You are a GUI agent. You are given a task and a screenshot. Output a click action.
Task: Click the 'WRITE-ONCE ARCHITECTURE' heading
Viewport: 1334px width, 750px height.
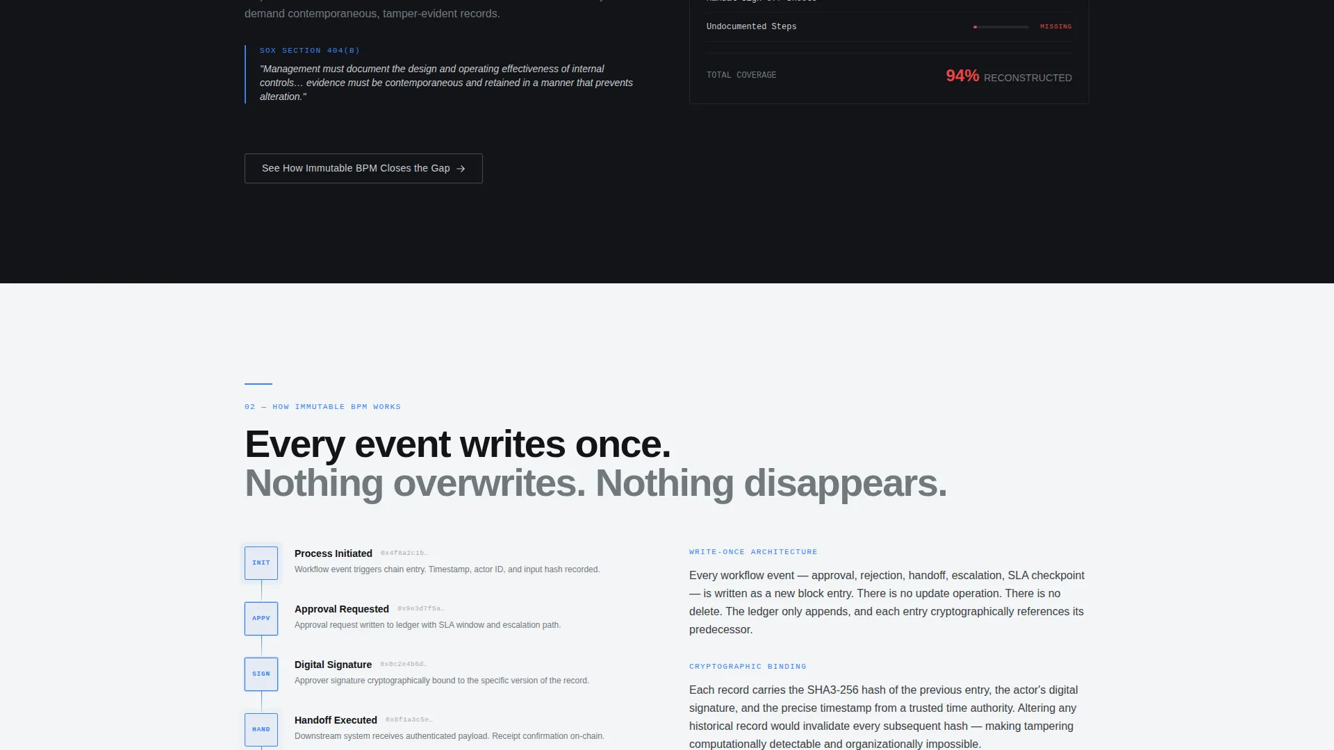point(753,552)
